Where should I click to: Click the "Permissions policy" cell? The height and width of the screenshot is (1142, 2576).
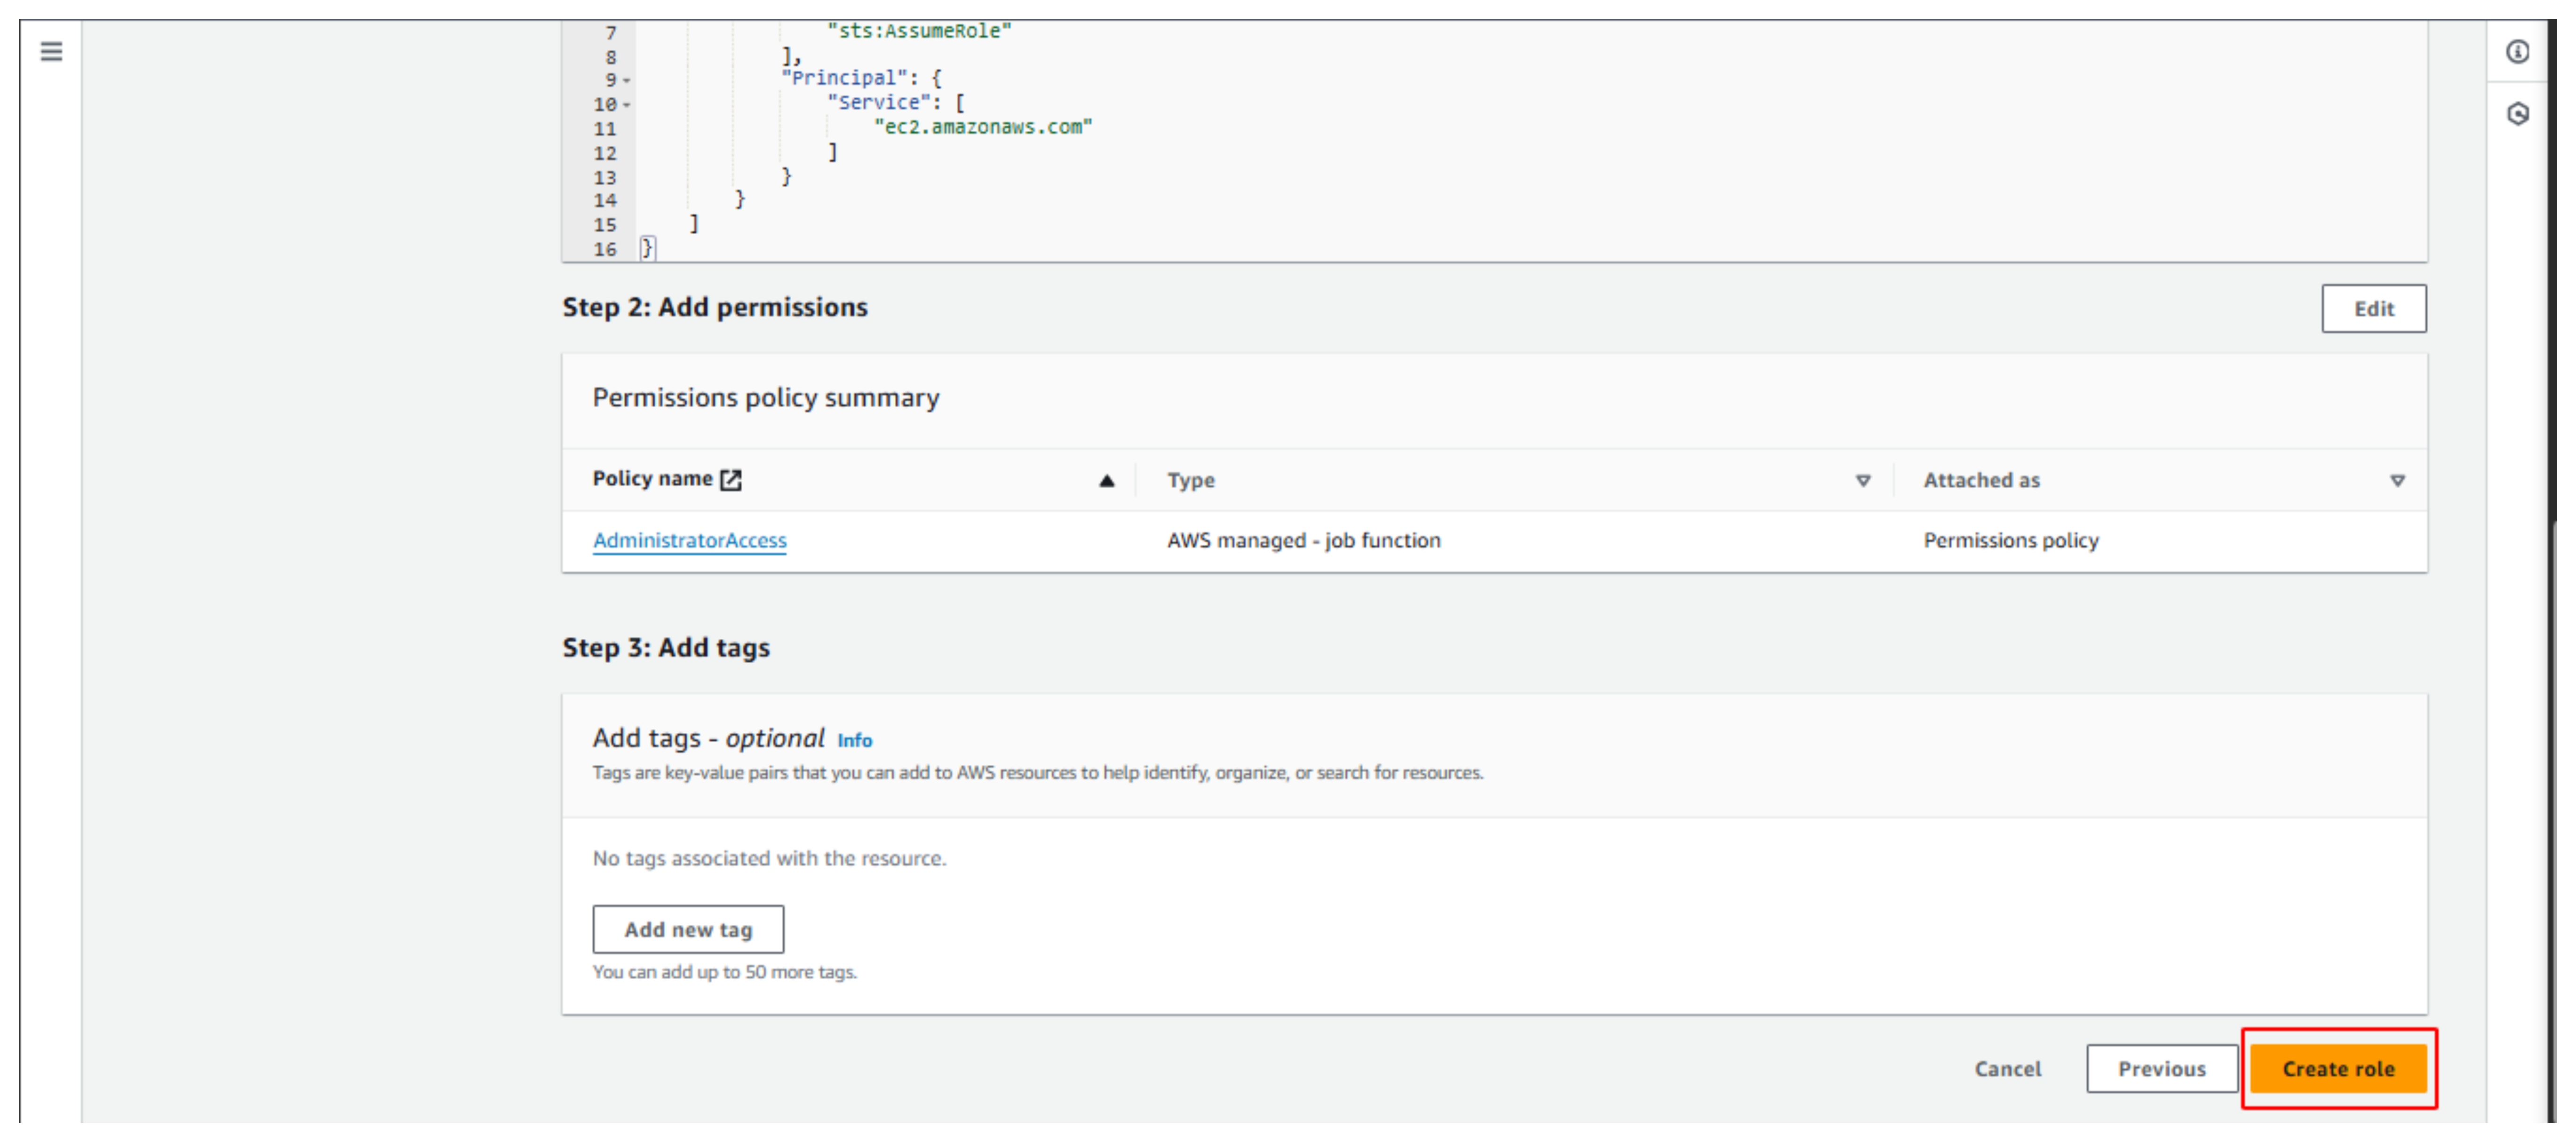pos(2010,541)
